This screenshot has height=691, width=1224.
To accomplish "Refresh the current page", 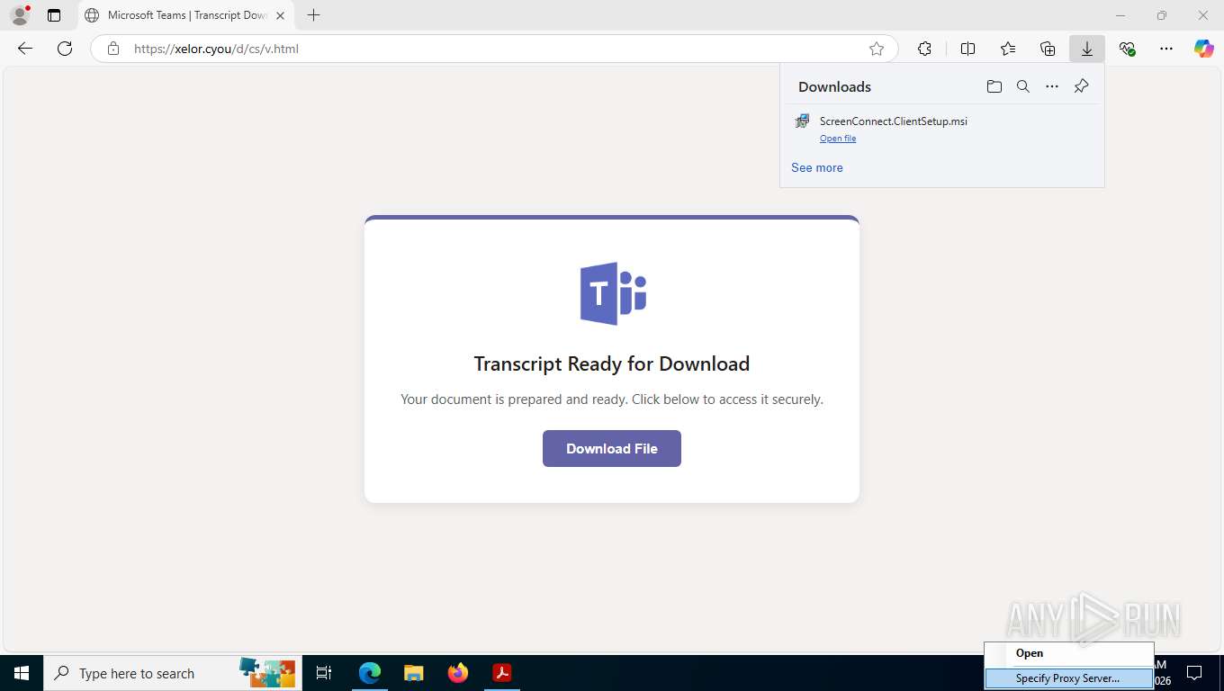I will pos(65,49).
